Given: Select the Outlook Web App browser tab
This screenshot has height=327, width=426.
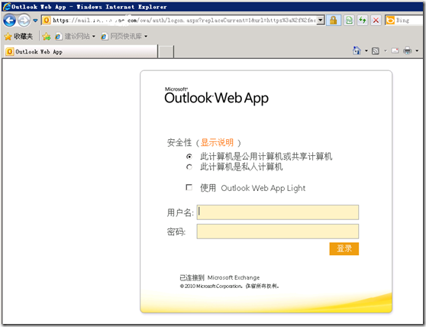Looking at the screenshot, I should (81, 51).
